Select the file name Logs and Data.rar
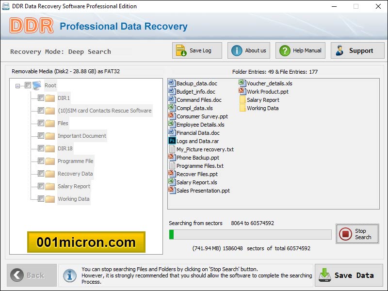This screenshot has width=388, height=291. tap(197, 141)
